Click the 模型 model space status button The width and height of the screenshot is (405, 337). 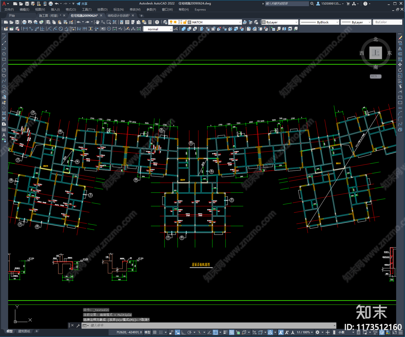click(147, 332)
